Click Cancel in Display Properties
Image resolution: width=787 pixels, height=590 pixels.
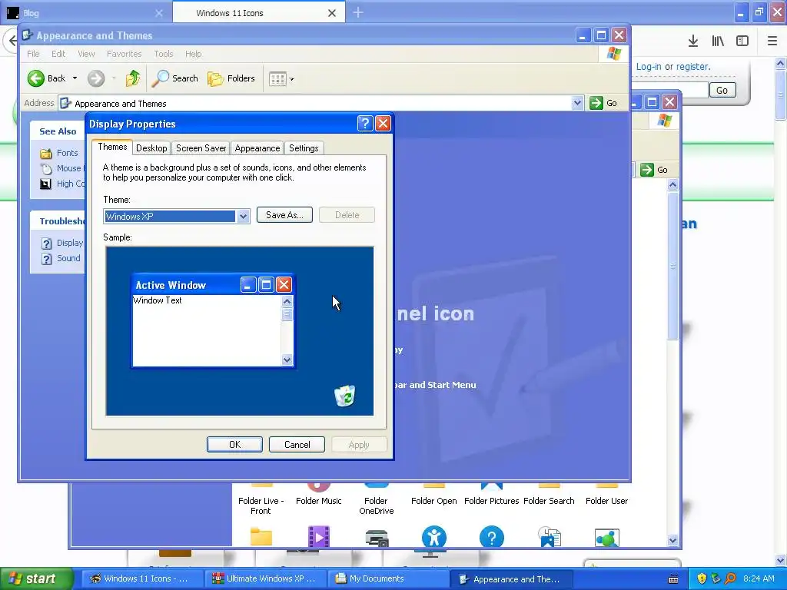(297, 445)
